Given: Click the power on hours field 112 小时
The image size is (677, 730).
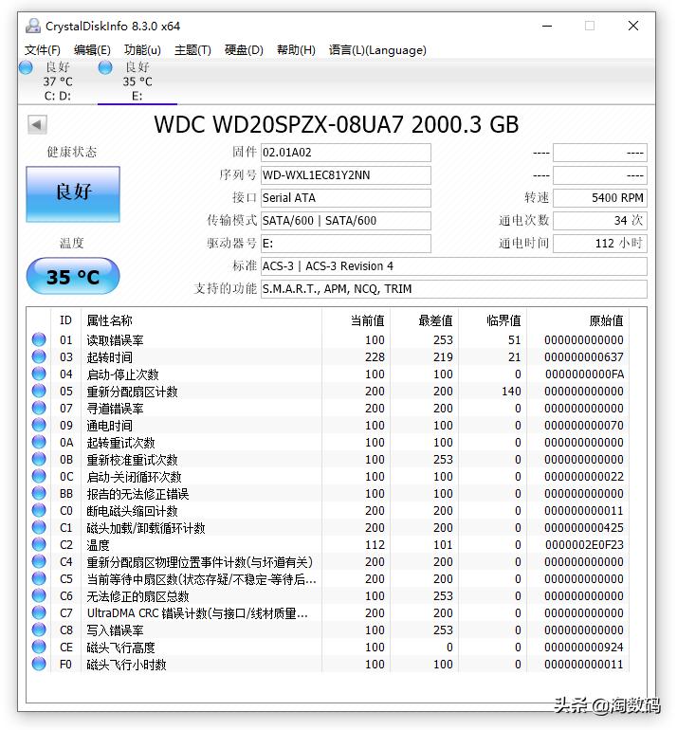Looking at the screenshot, I should (x=599, y=244).
